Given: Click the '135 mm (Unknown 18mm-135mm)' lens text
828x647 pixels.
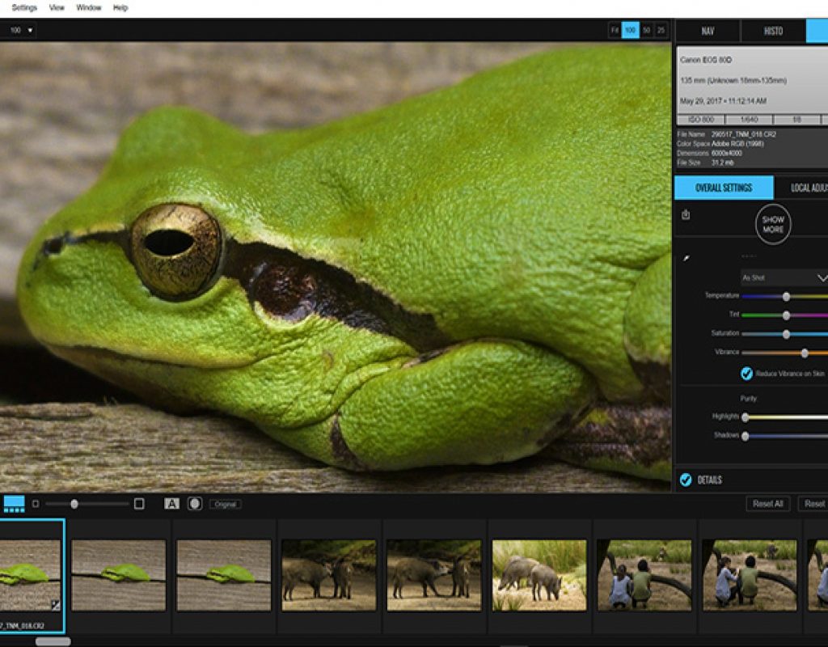Looking at the screenshot, I should (733, 80).
